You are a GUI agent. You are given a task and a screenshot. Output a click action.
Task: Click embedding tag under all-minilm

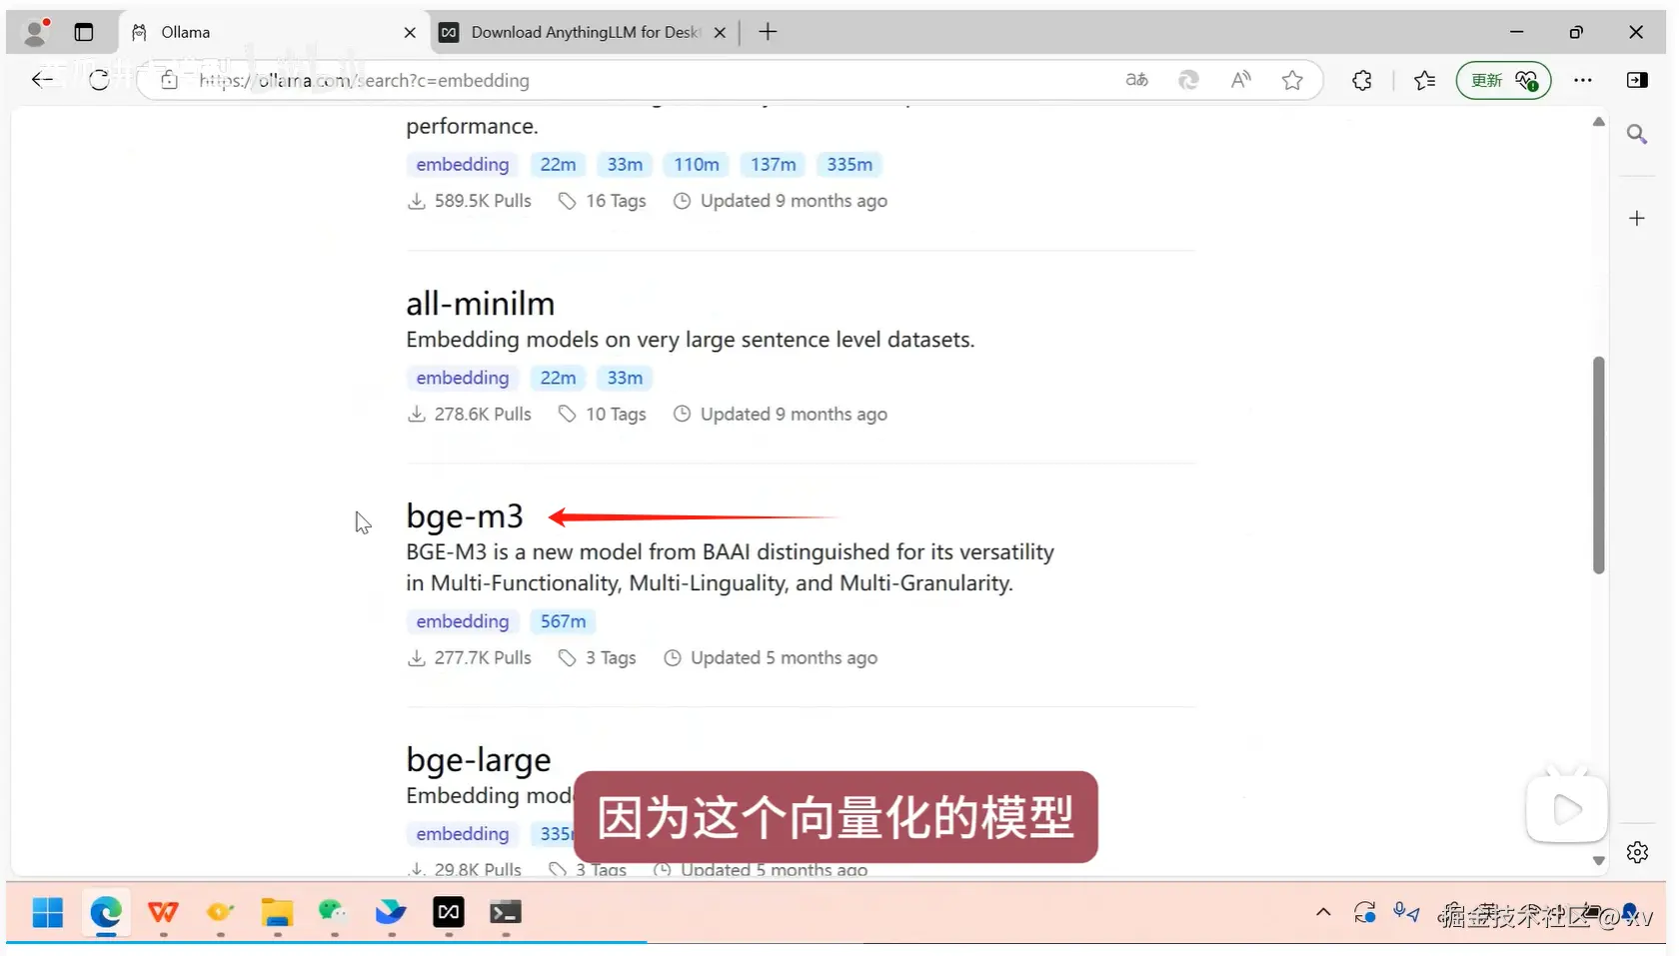click(x=463, y=378)
